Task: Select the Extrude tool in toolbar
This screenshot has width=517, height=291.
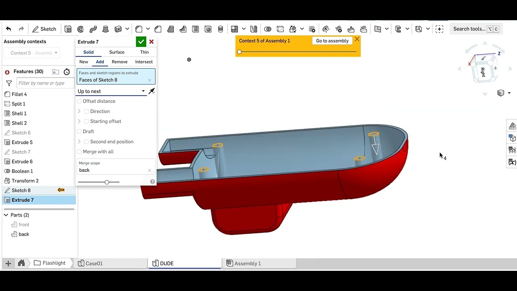Action: pos(68,29)
